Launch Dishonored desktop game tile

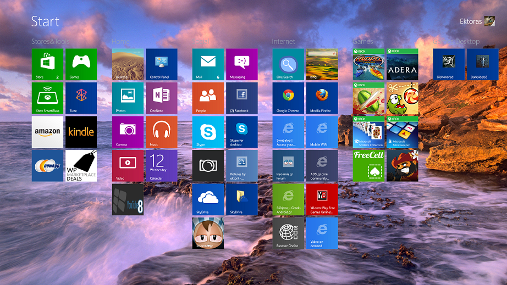tap(449, 64)
